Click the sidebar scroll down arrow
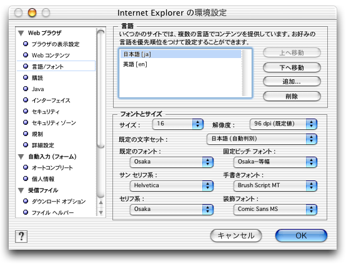This screenshot has width=346, height=264. tap(101, 213)
